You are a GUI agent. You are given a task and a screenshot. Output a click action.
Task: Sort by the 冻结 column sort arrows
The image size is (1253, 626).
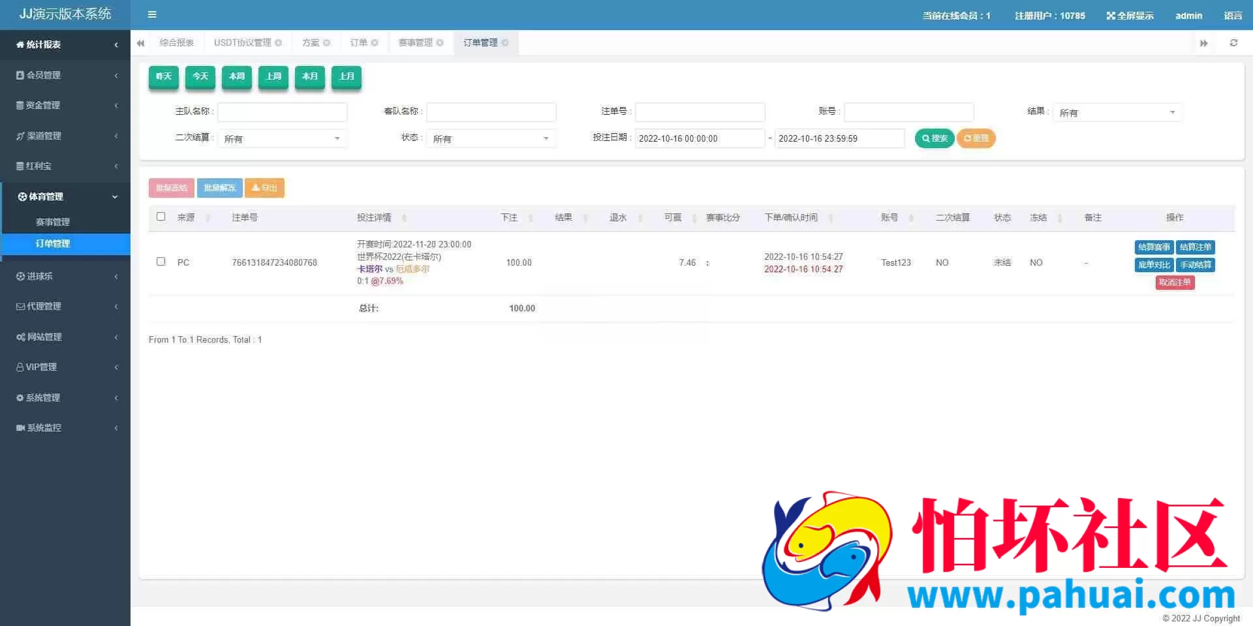pyautogui.click(x=1060, y=218)
